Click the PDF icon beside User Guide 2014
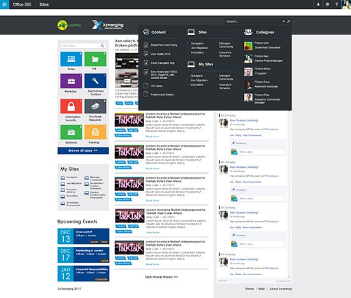351x298 pixels. coord(146,54)
